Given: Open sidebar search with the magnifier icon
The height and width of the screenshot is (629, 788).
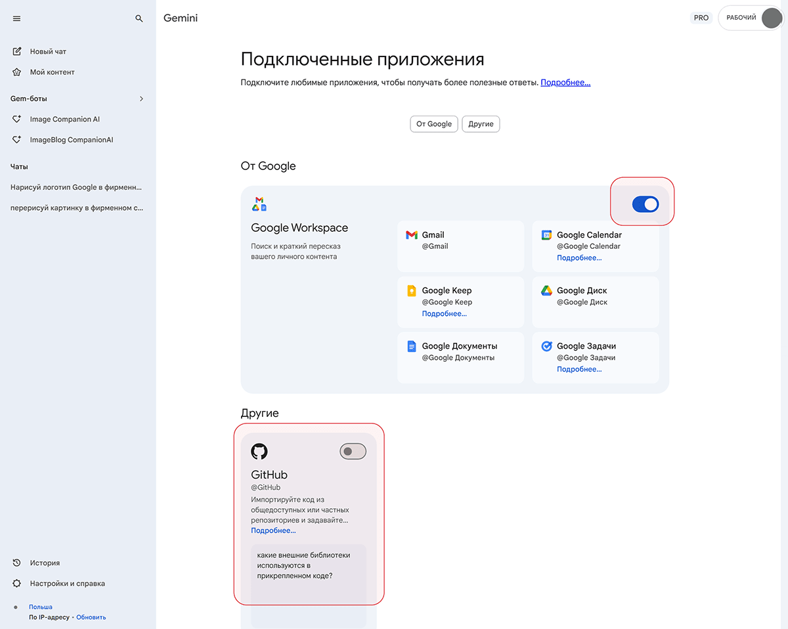Looking at the screenshot, I should (x=139, y=18).
